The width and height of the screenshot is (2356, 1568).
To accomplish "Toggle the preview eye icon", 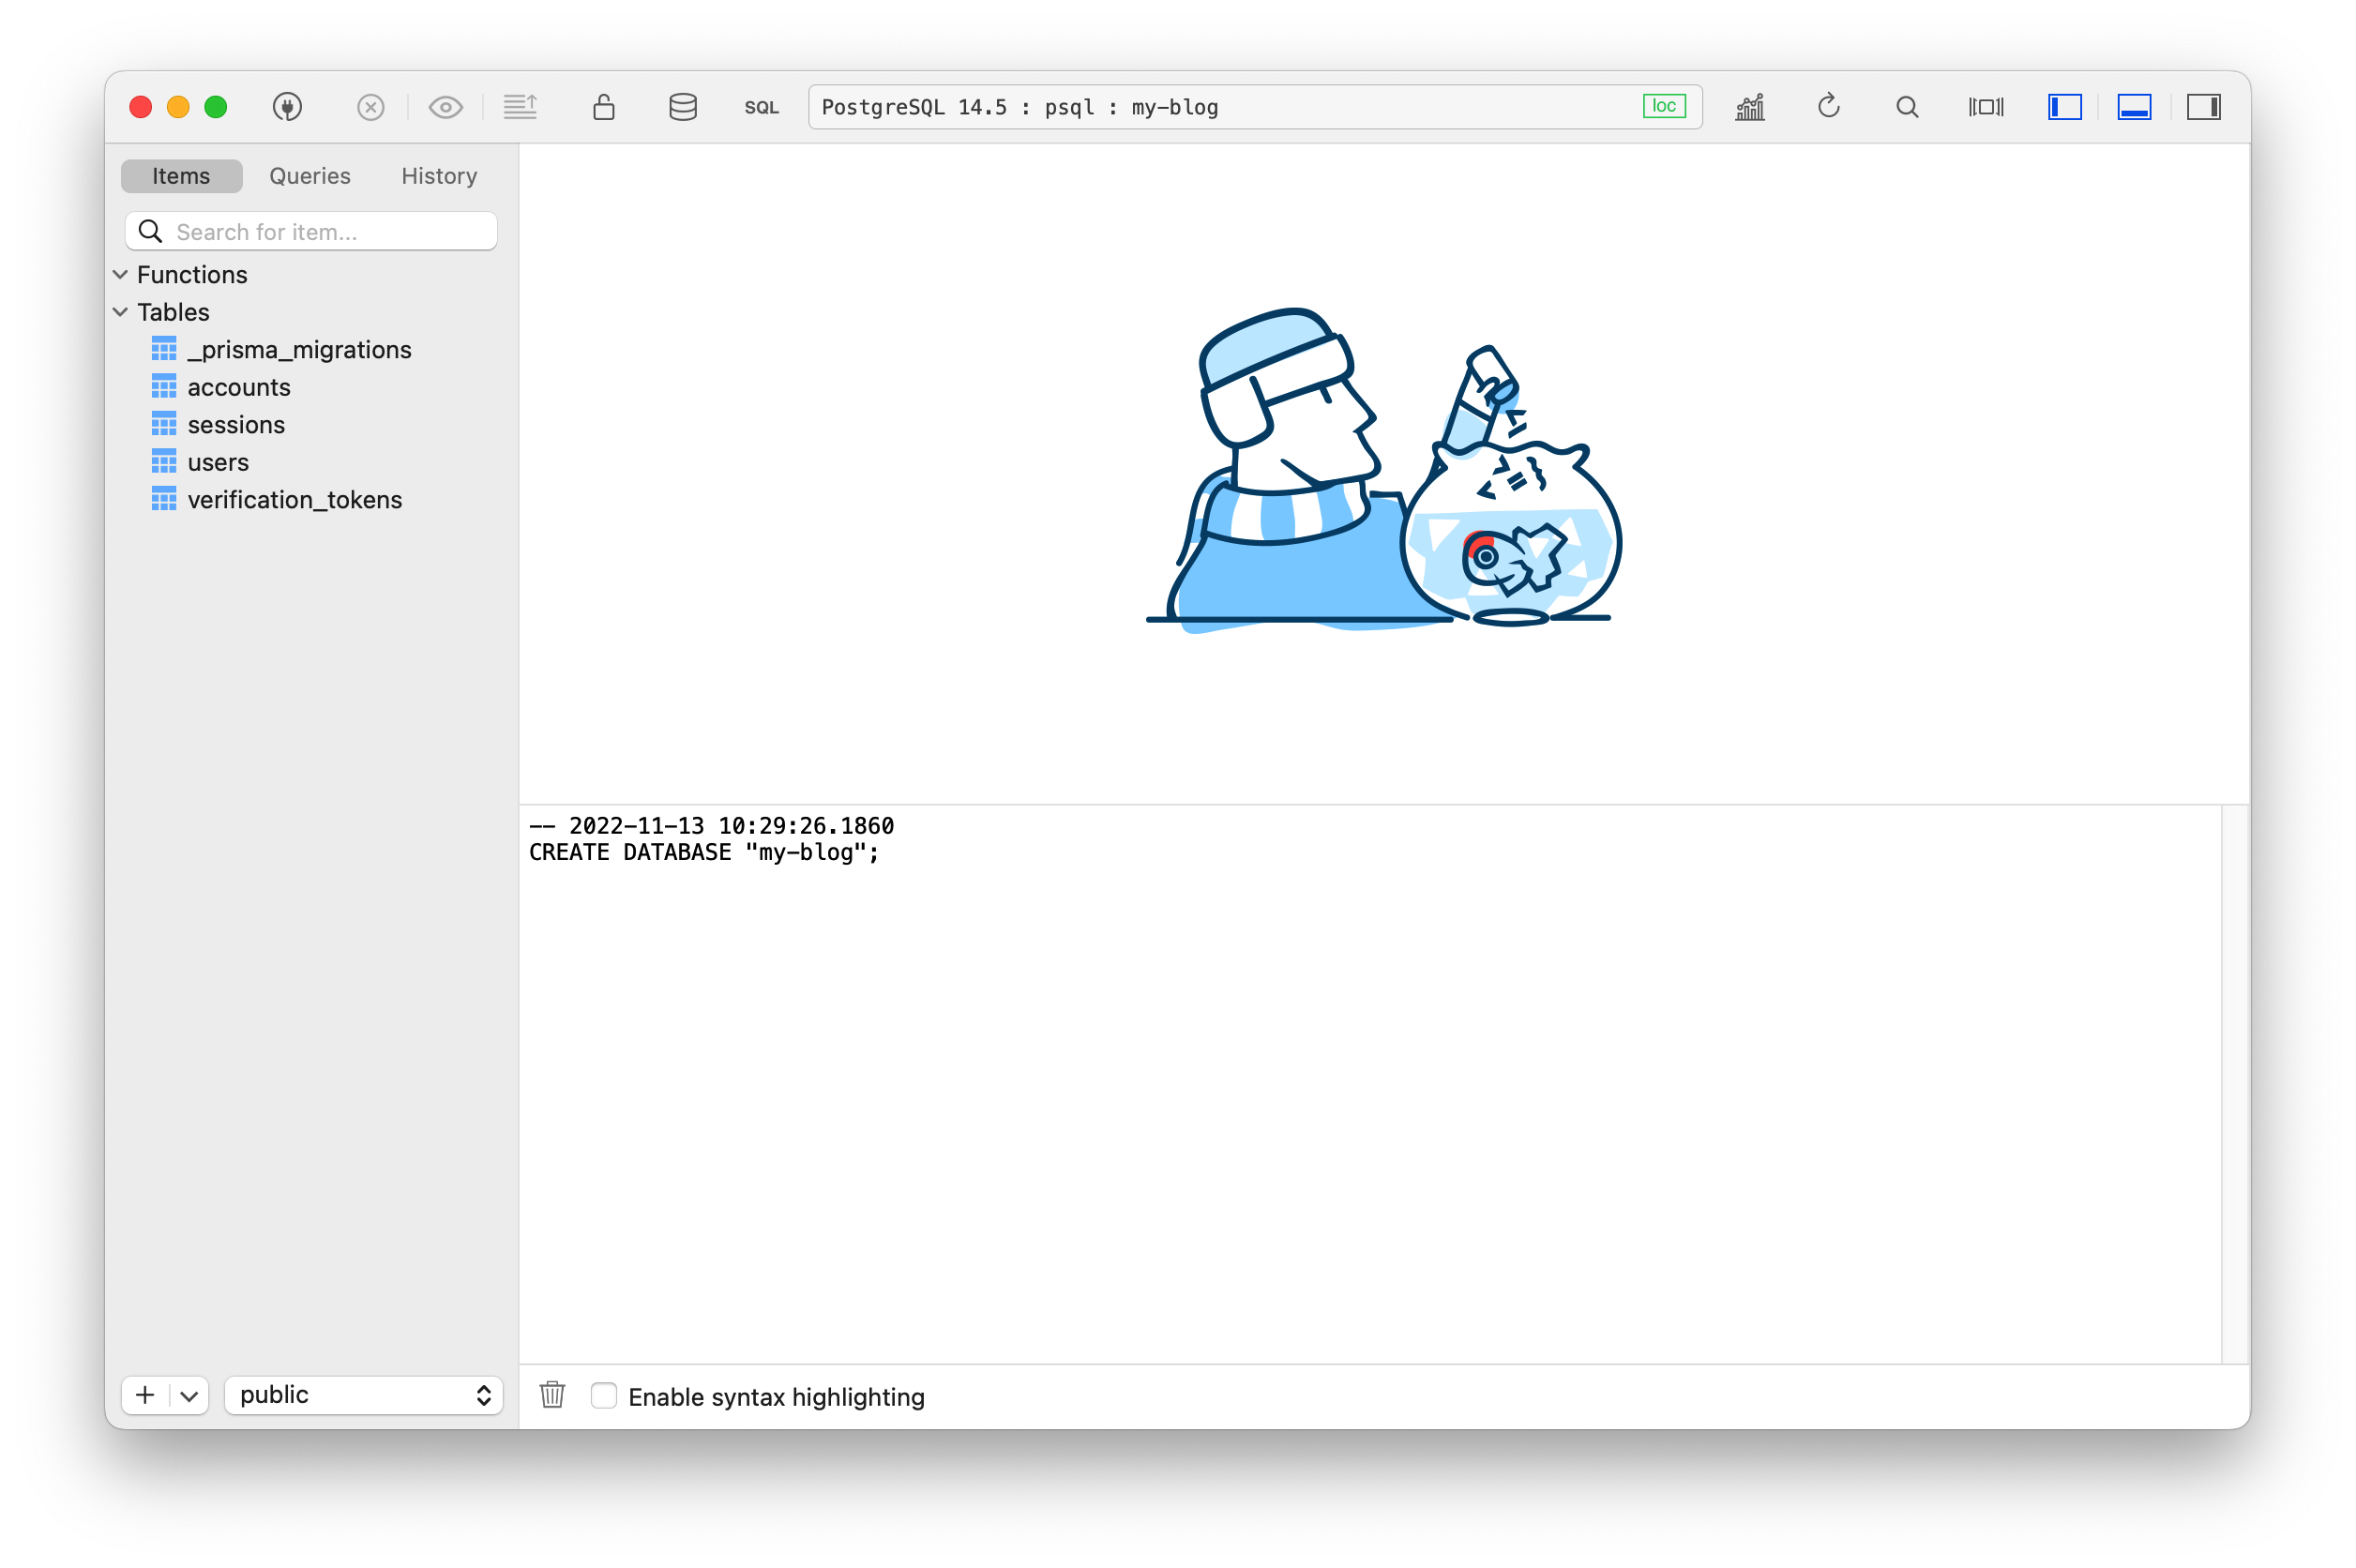I will [x=445, y=107].
